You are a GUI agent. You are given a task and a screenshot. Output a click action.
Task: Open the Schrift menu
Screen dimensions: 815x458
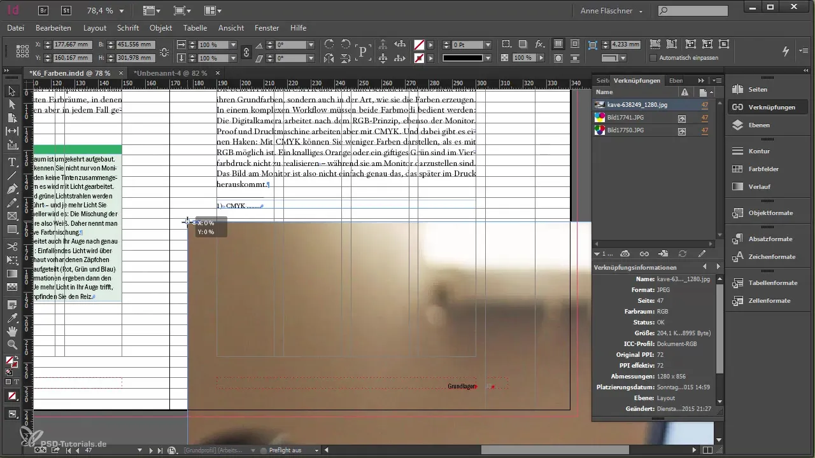pos(128,28)
